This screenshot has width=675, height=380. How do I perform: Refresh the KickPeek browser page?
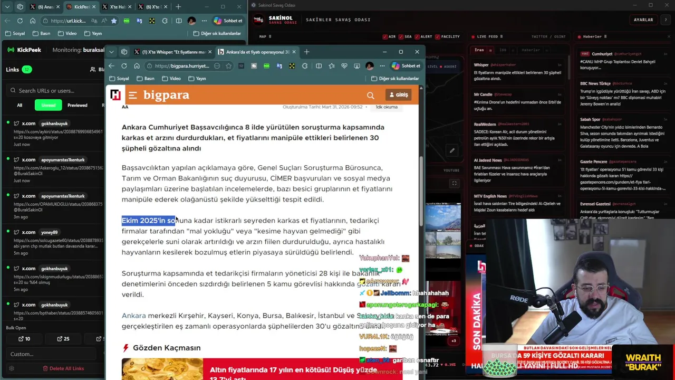[20, 21]
